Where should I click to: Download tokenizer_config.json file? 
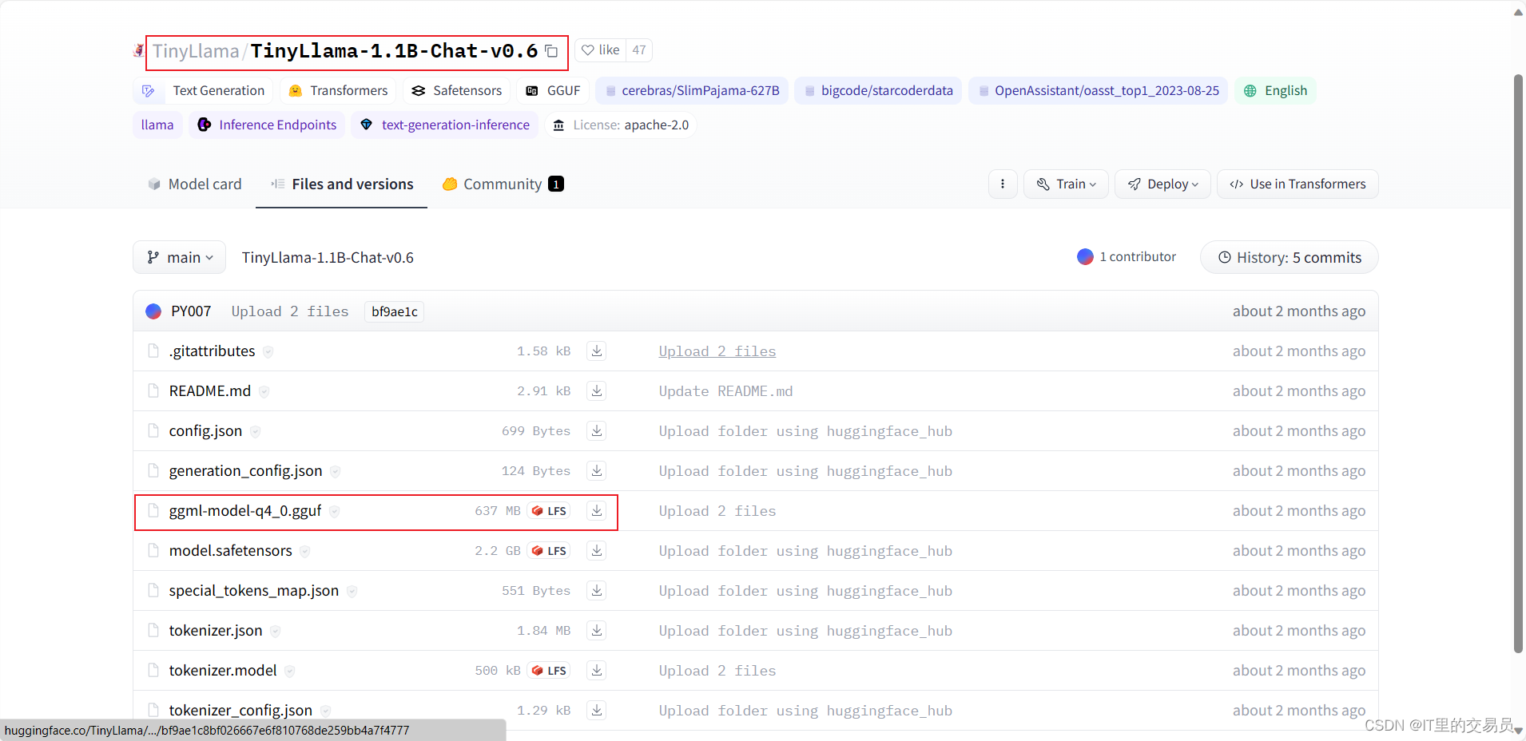coord(597,710)
